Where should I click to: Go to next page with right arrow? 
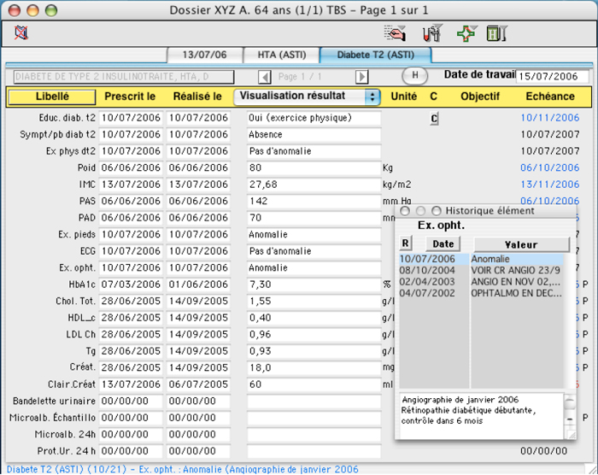(x=361, y=77)
